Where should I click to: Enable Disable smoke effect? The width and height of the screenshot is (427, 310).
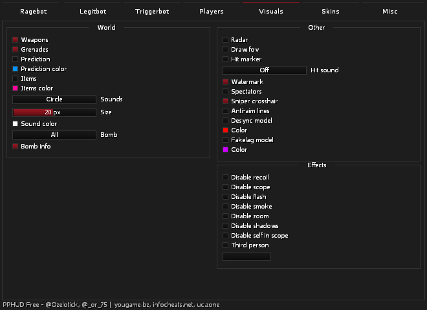(x=226, y=207)
